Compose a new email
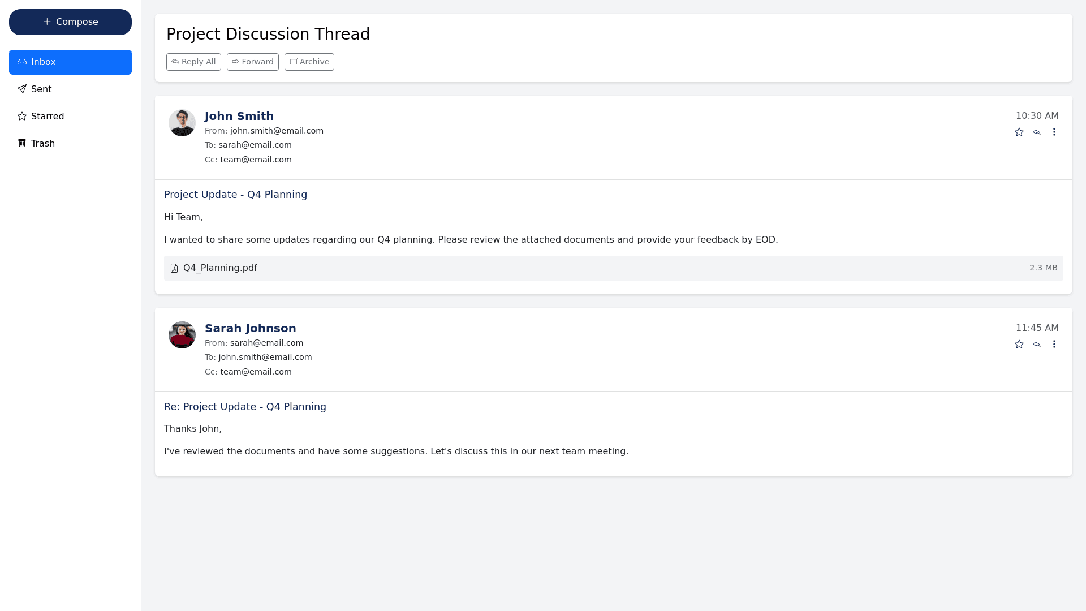The height and width of the screenshot is (611, 1086). pos(70,22)
